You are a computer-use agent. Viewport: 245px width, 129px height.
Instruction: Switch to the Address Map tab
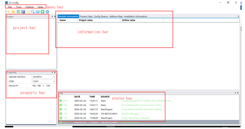coord(116,16)
